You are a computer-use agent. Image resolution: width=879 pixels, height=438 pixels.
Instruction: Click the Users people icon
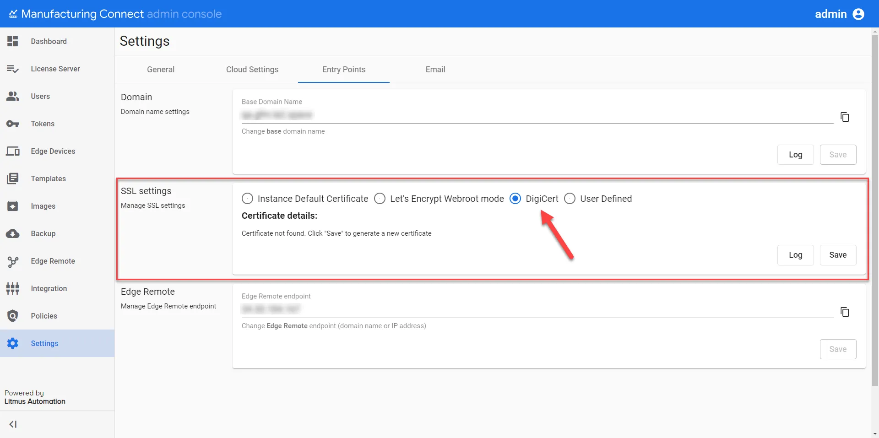pyautogui.click(x=13, y=96)
